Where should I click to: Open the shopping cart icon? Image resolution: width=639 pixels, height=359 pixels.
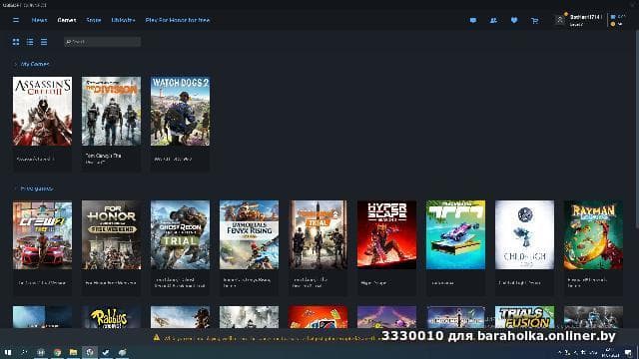pyautogui.click(x=535, y=20)
